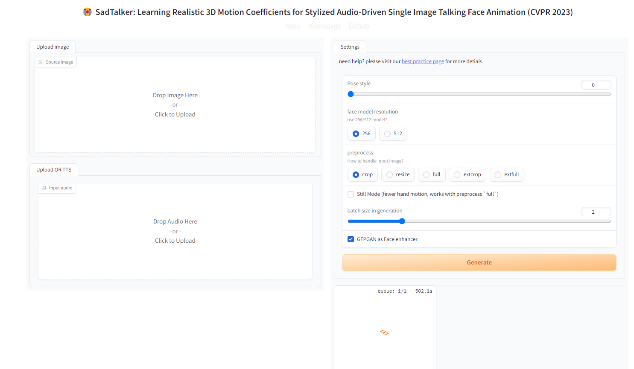Click the Generate button
Screen dimensions: 634x369
pyautogui.click(x=479, y=262)
